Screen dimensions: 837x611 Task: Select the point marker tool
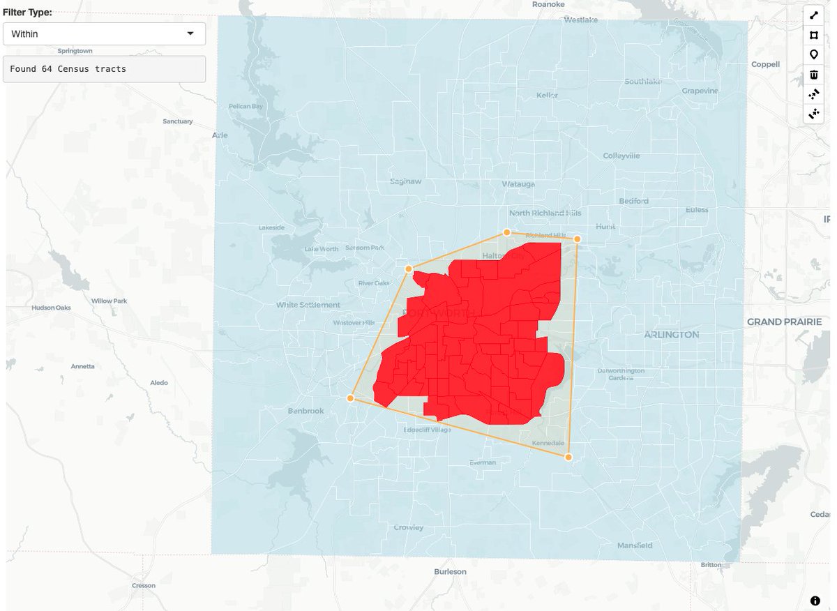[x=813, y=54]
